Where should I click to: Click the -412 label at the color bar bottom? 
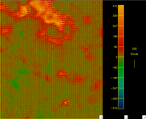pyautogui.click(x=114, y=108)
